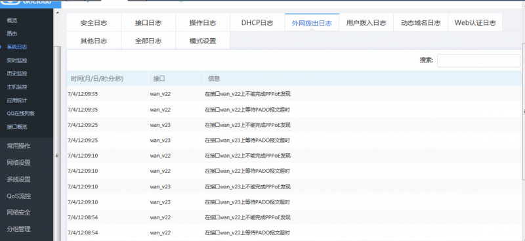Open the 模式设置 tab
Screen dimensions: 525x241
[x=203, y=41]
